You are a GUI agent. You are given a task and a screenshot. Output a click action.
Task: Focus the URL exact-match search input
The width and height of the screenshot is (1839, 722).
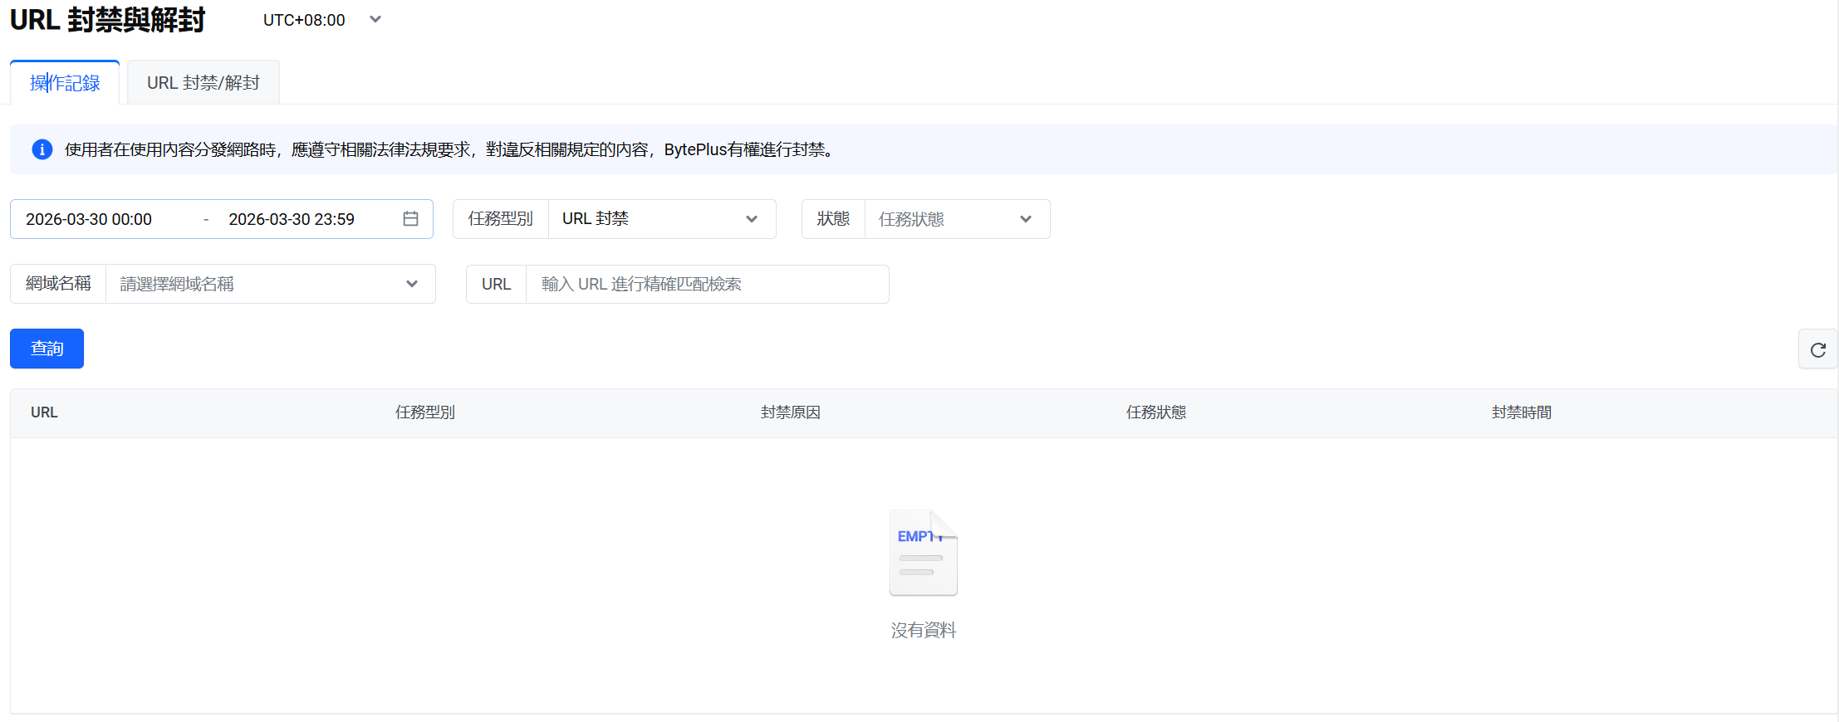pyautogui.click(x=706, y=284)
